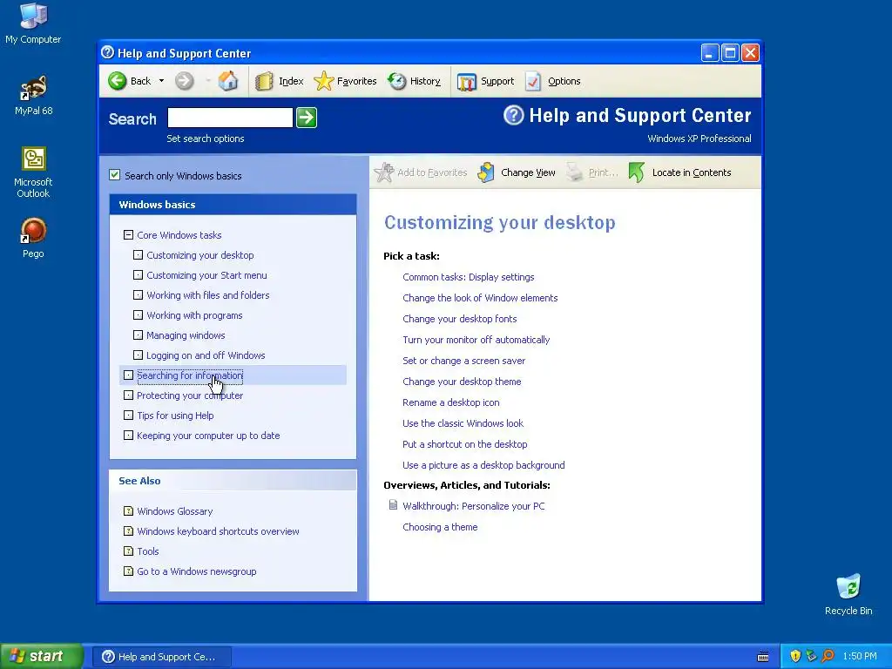Open Working with files and folders

tap(208, 295)
